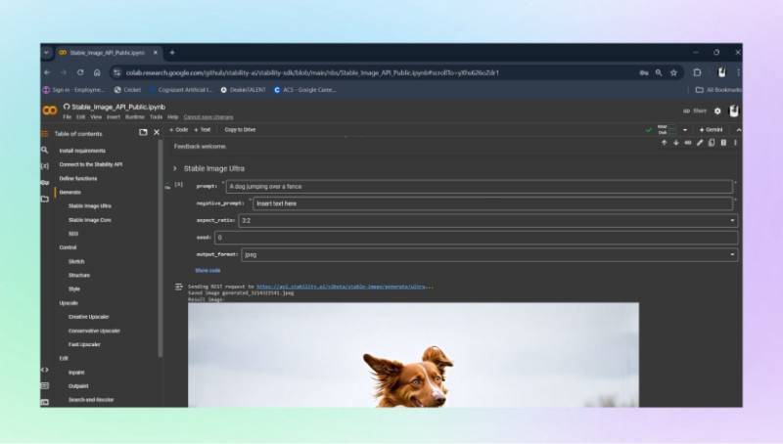Open the command palette sidebar icon

(x=44, y=385)
